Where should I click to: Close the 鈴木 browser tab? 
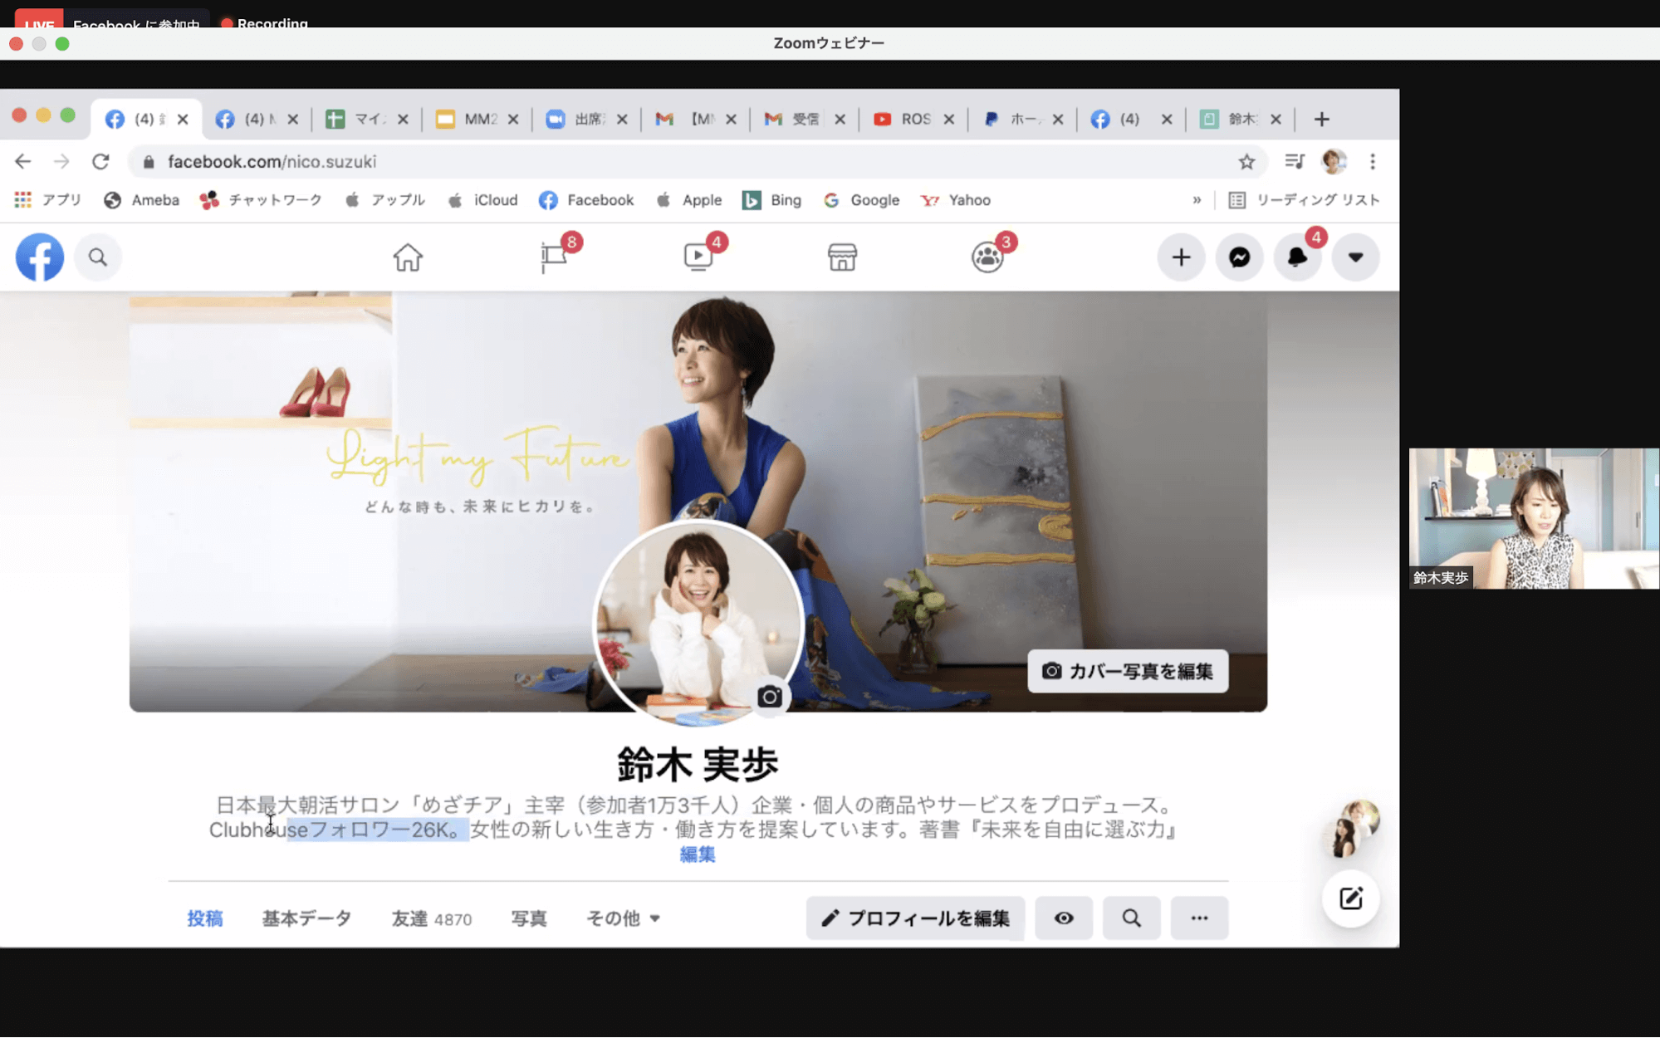pos(1276,119)
